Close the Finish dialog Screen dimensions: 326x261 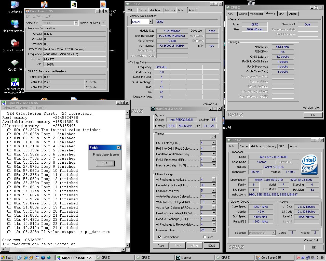pos(118,148)
